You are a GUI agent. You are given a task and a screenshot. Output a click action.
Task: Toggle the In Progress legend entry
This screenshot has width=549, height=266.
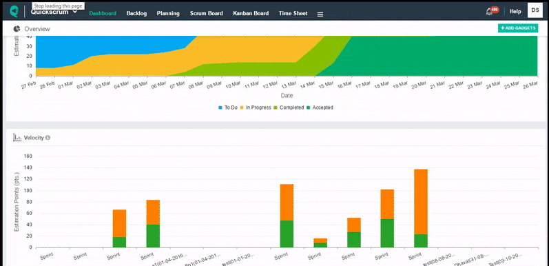point(256,108)
